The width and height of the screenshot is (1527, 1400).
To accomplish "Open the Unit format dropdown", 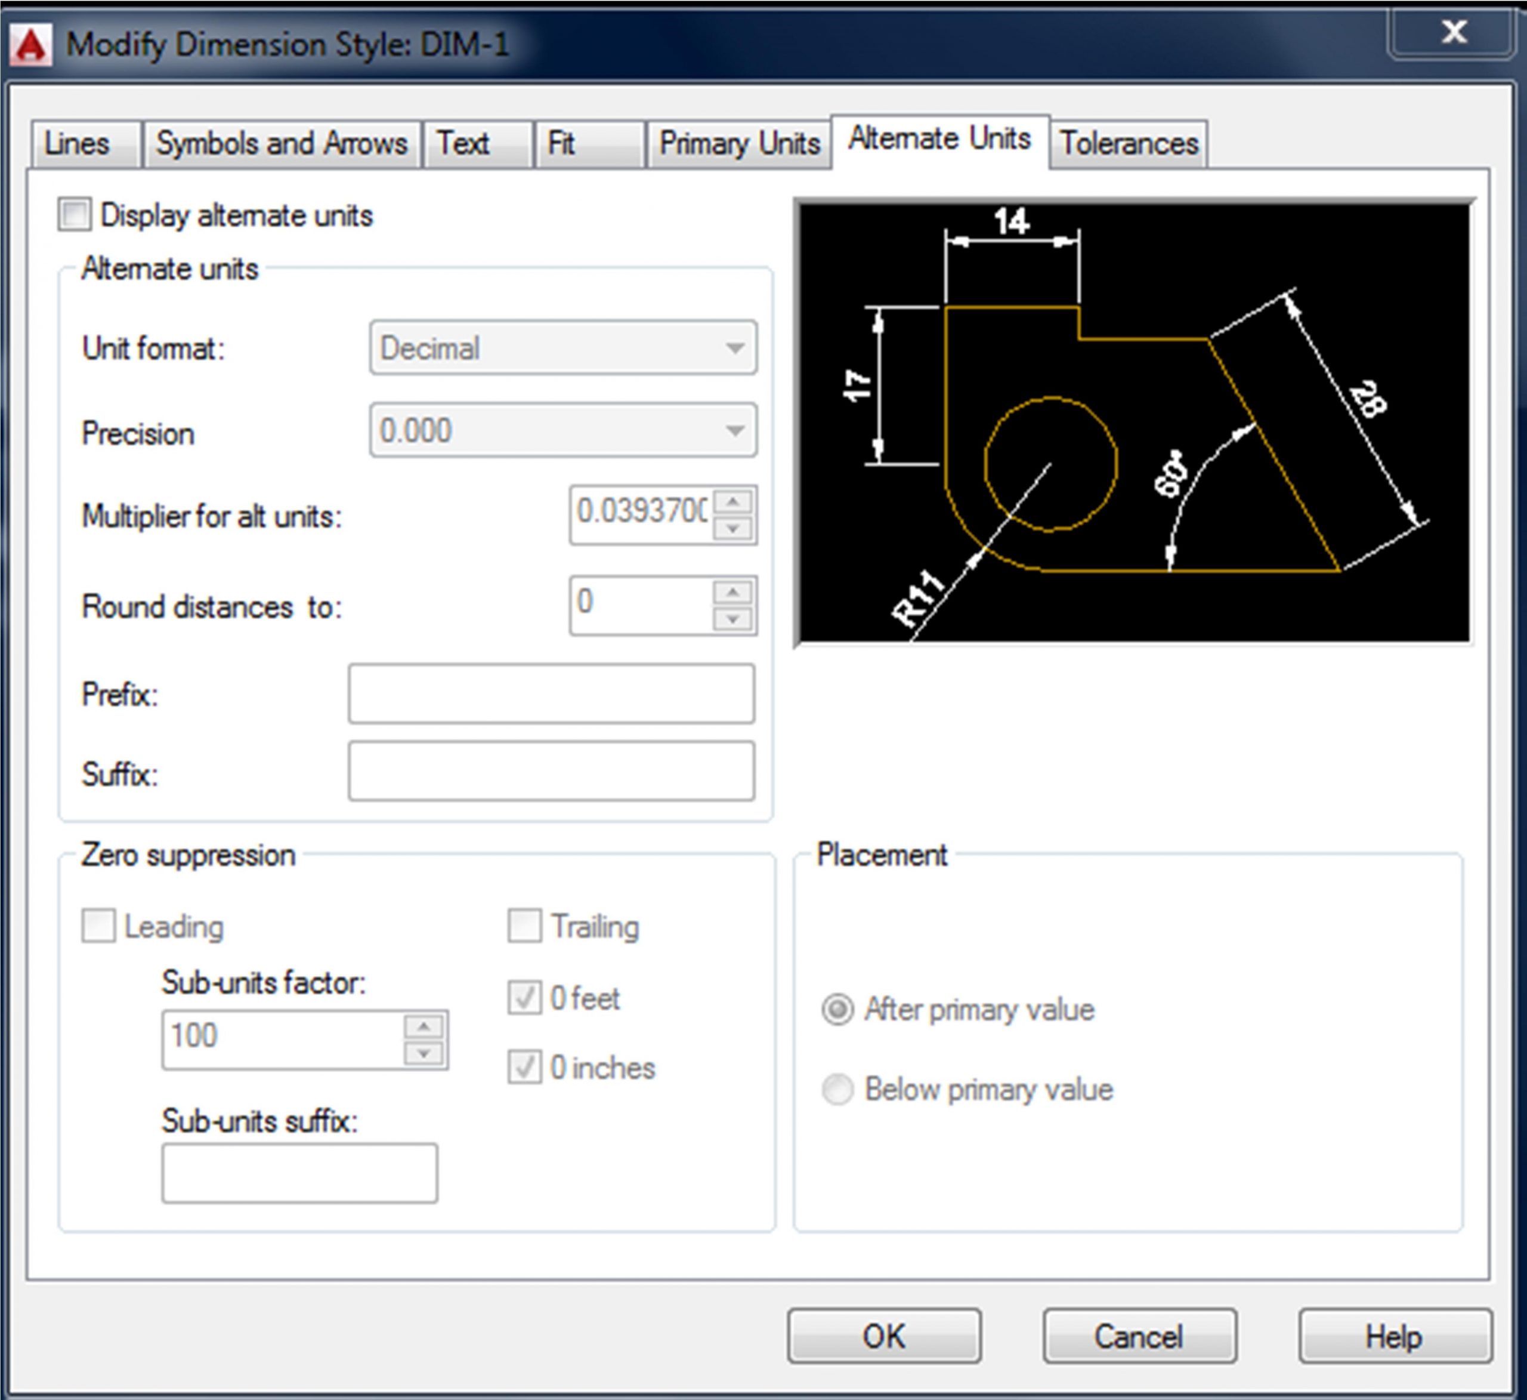I will (562, 348).
